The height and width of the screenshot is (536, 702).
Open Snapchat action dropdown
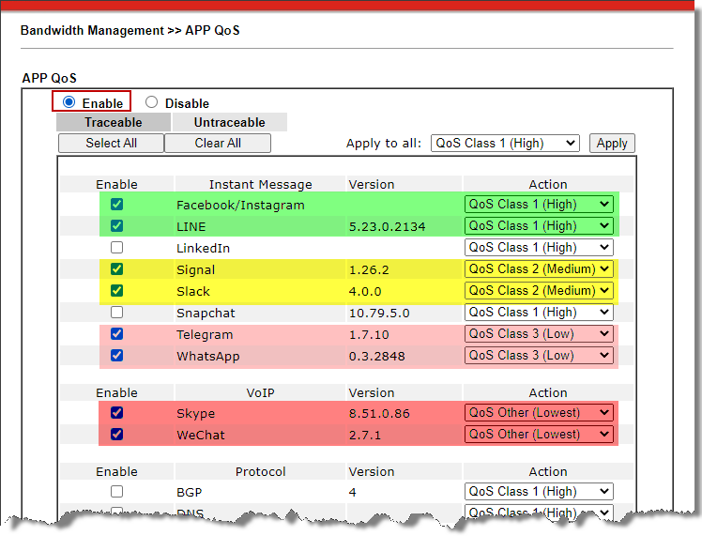coord(539,312)
